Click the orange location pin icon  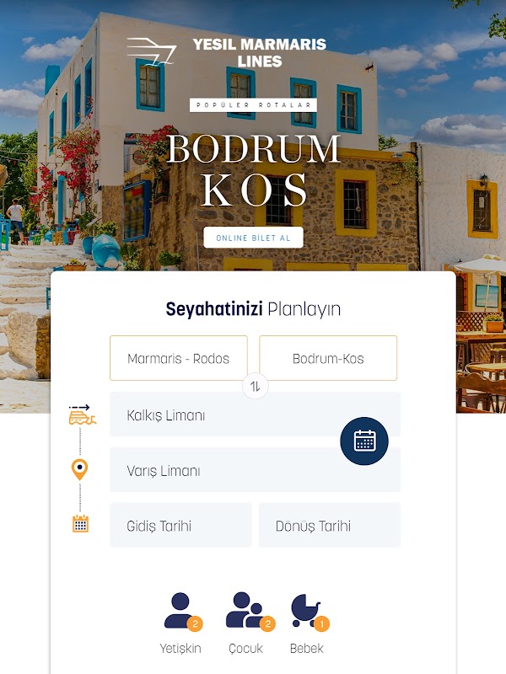[x=79, y=469]
